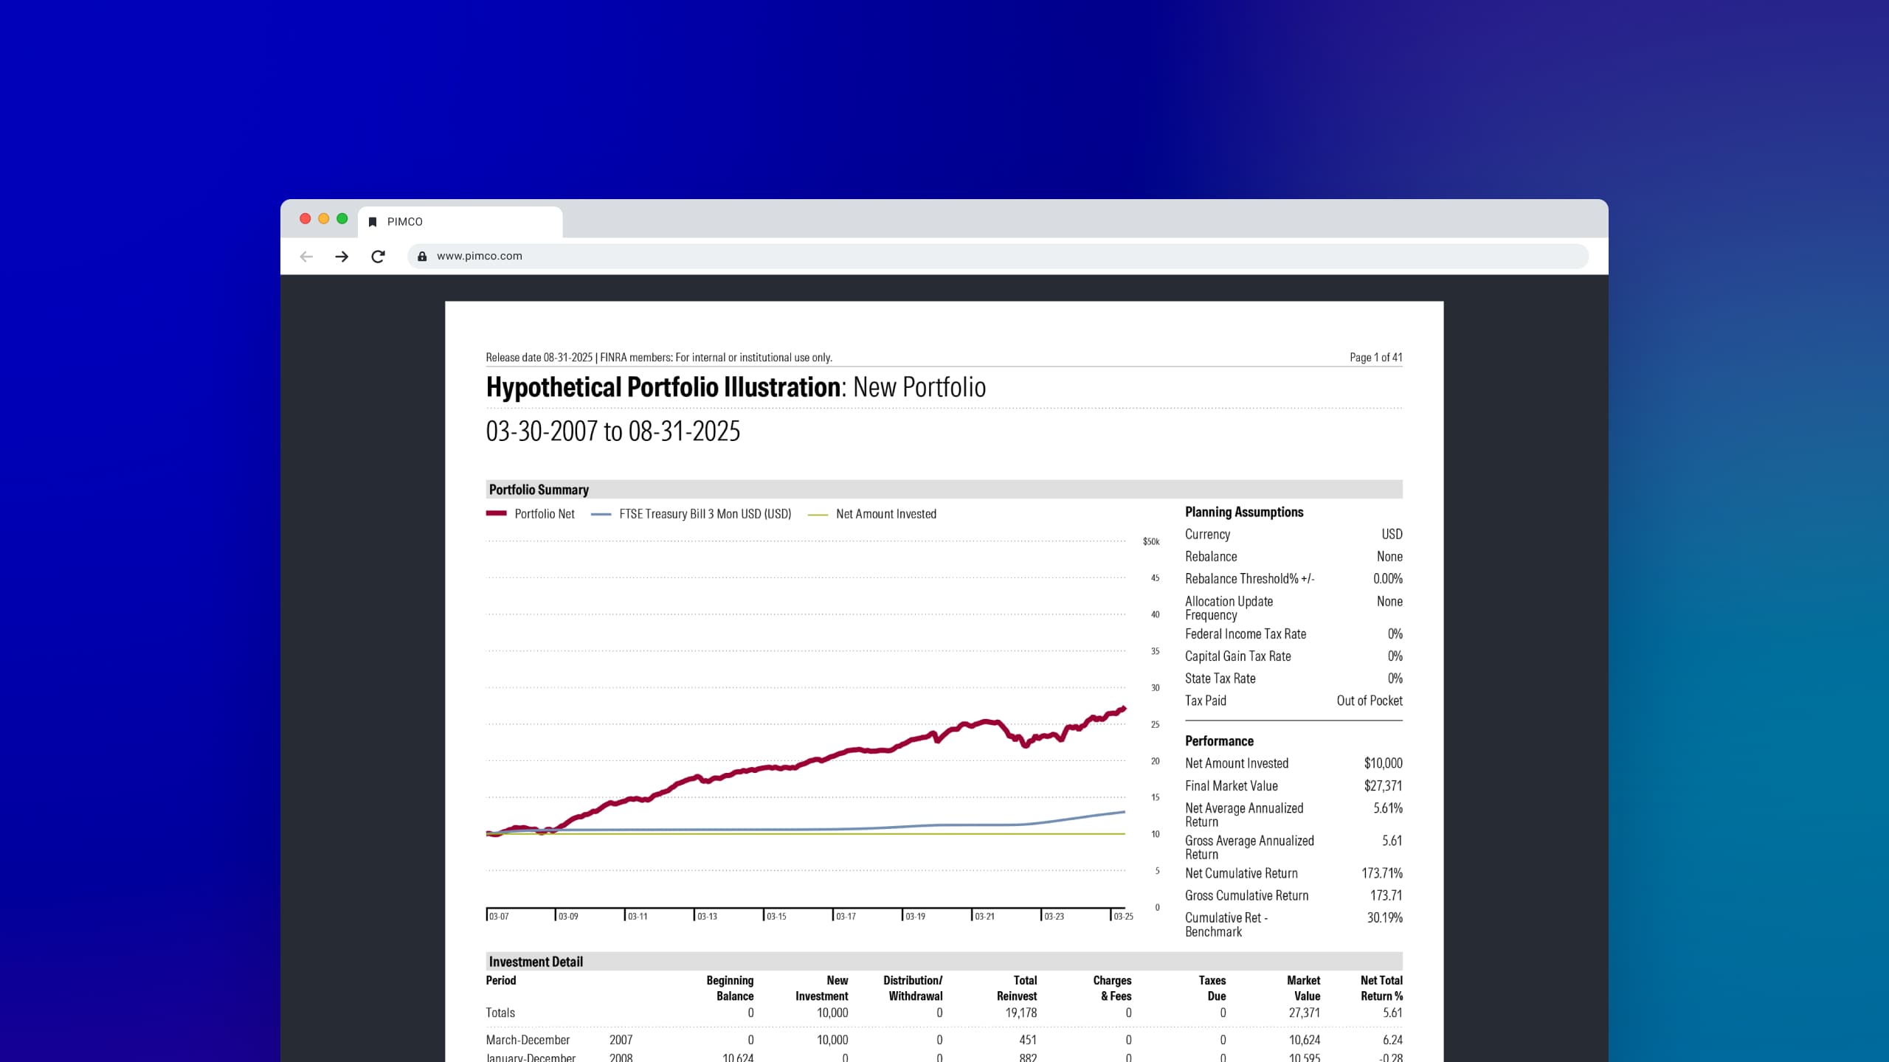Click the browser back arrow

306,257
